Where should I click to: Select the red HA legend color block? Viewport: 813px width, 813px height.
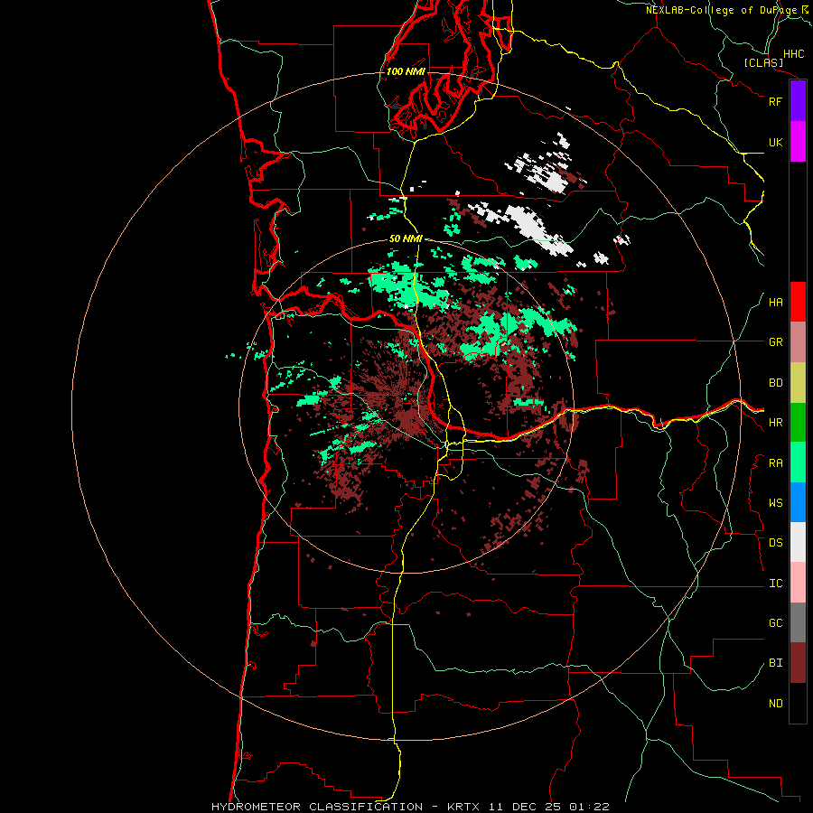click(x=798, y=302)
